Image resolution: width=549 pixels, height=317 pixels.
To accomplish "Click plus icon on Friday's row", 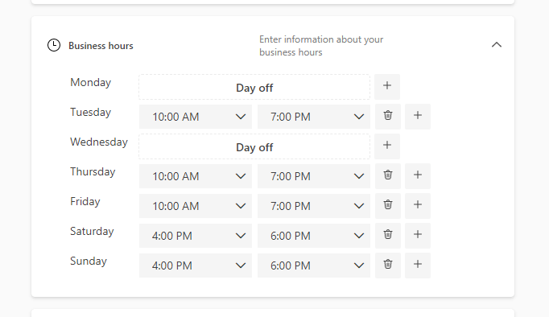I will pyautogui.click(x=418, y=206).
